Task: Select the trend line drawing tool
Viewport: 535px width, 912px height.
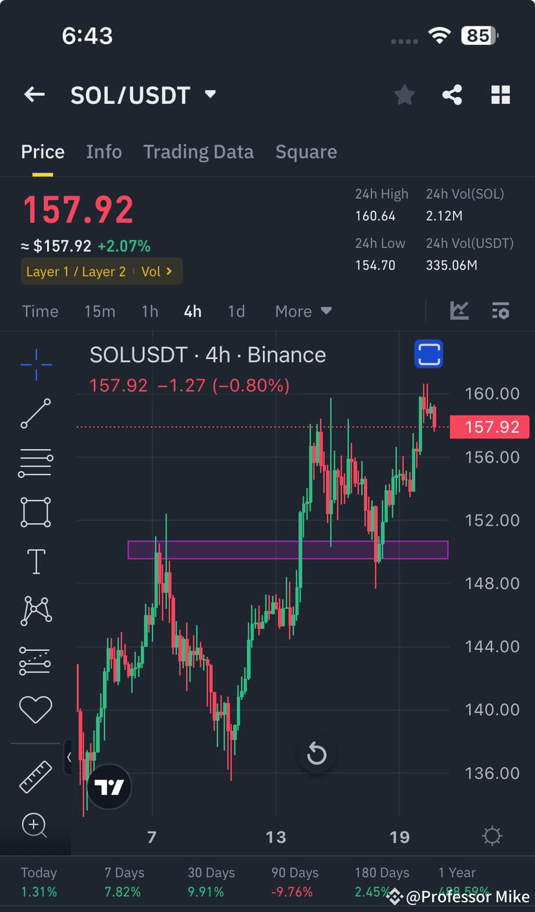Action: 35,414
